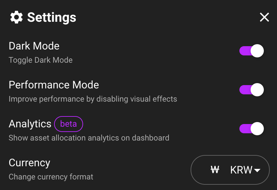Disable the Performance Mode switch
Image resolution: width=277 pixels, height=190 pixels.
point(252,90)
